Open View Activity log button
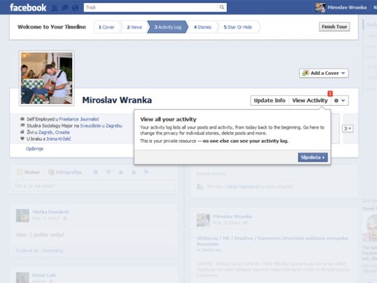377x283 pixels. tap(309, 101)
